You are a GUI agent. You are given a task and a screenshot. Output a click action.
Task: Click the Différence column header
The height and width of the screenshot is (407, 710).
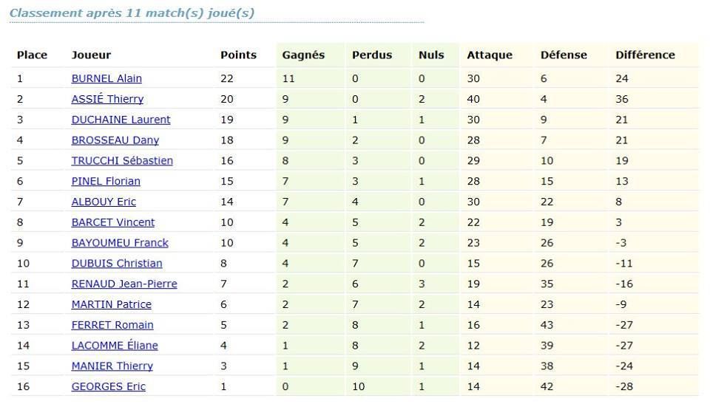[645, 55]
